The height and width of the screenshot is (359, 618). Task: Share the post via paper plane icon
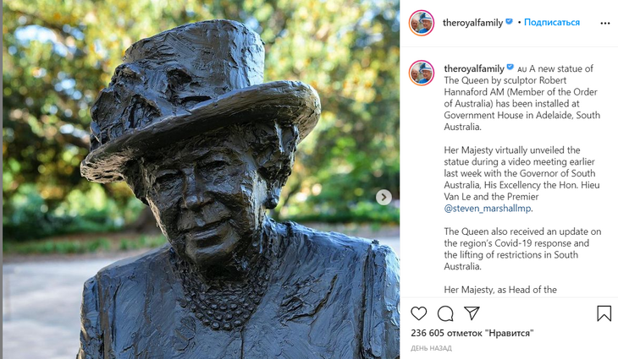pyautogui.click(x=472, y=313)
